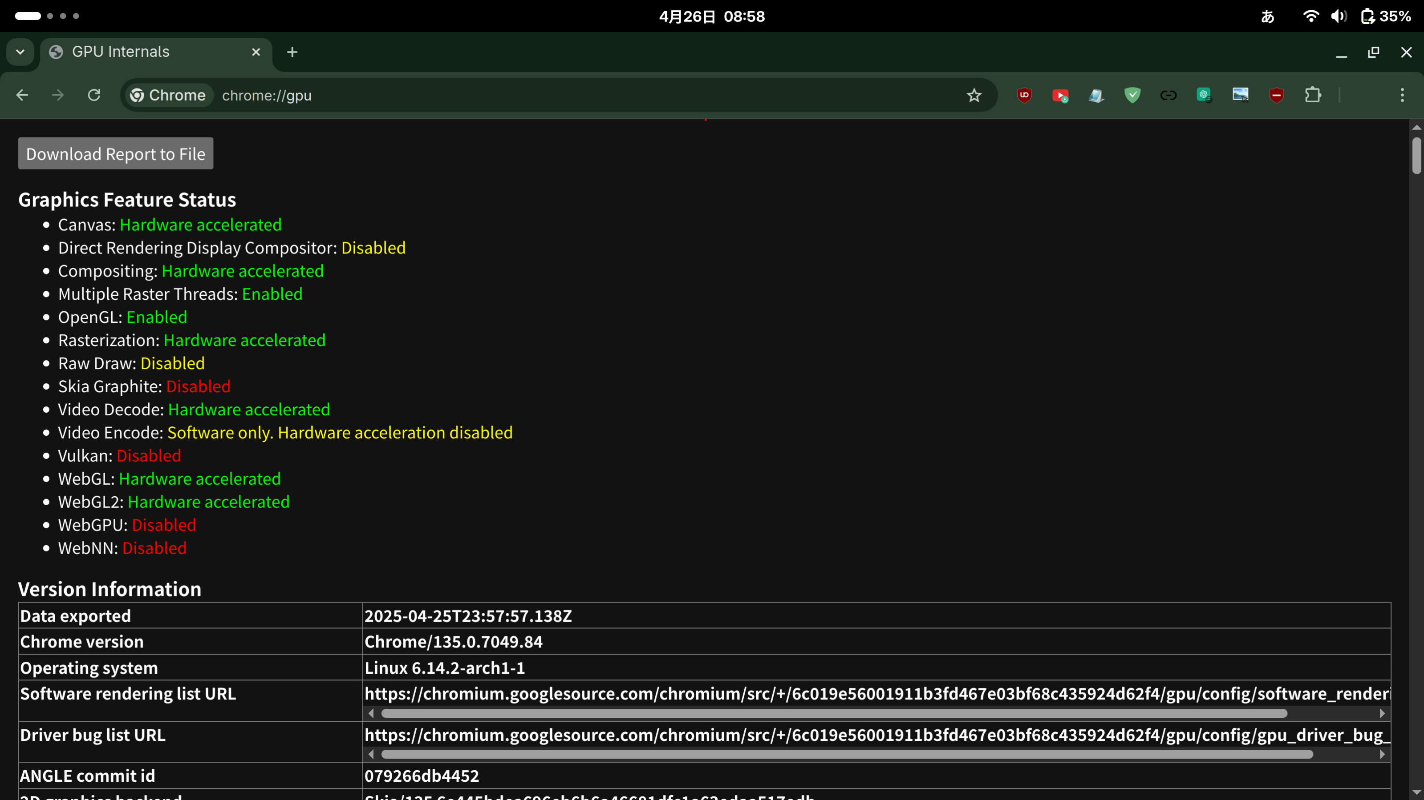Viewport: 1424px width, 800px height.
Task: Open the green shield check extension
Action: coord(1132,96)
